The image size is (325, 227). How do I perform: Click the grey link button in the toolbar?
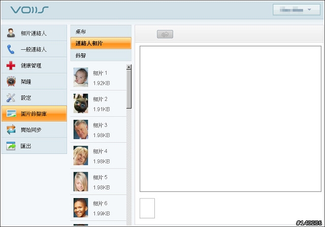click(x=165, y=34)
